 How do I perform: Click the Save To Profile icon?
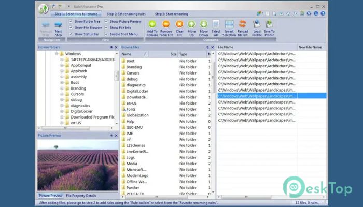click(x=269, y=24)
